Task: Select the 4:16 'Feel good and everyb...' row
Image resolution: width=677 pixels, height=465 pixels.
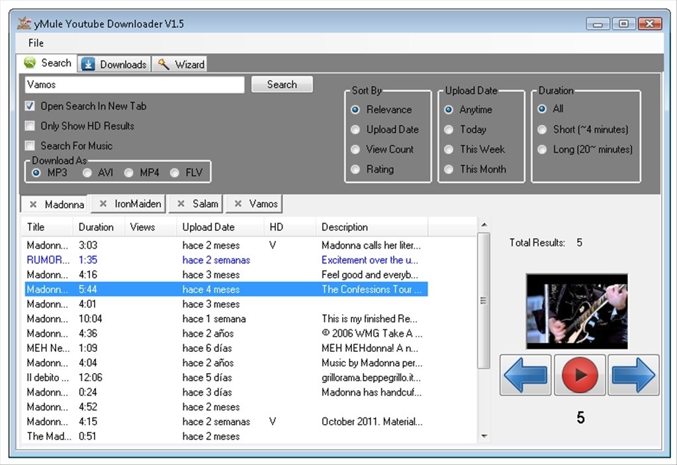Action: (x=226, y=275)
